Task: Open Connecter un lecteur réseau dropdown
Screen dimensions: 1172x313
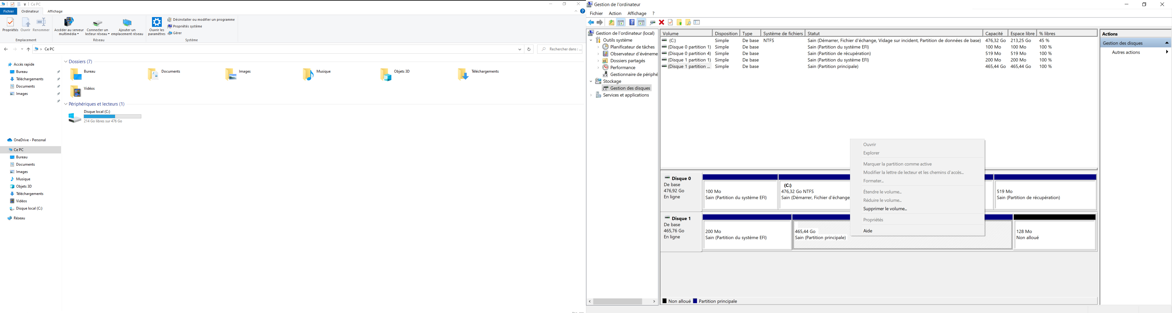Action: point(97,27)
